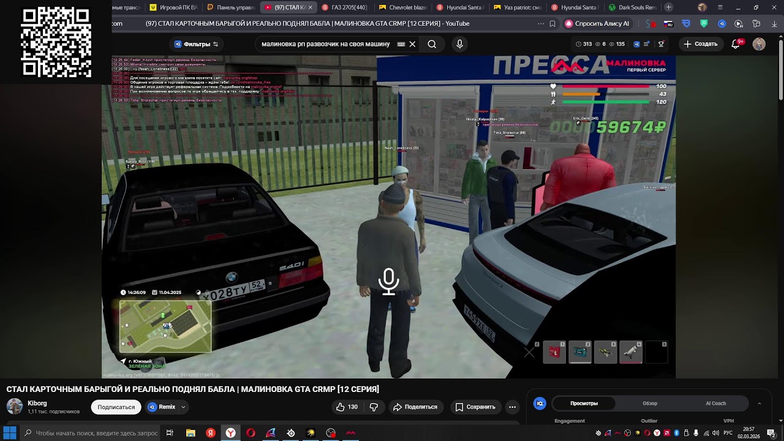Open the vidIQ Filters button
The height and width of the screenshot is (441, 784).
point(196,44)
